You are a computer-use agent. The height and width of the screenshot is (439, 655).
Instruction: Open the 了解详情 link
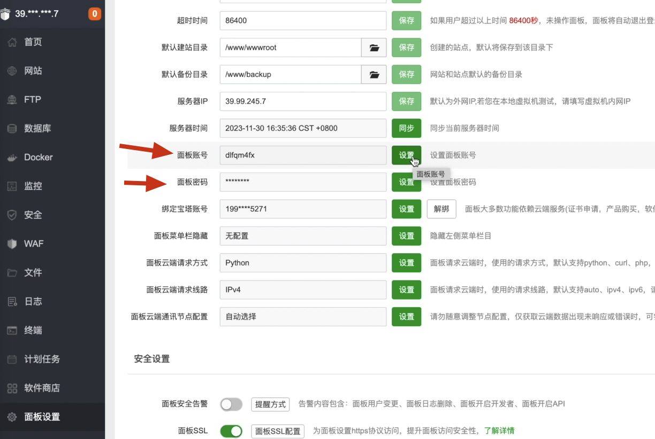point(499,430)
